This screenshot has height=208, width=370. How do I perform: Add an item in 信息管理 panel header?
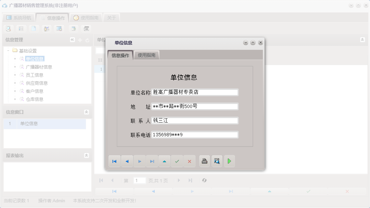click(80, 39)
